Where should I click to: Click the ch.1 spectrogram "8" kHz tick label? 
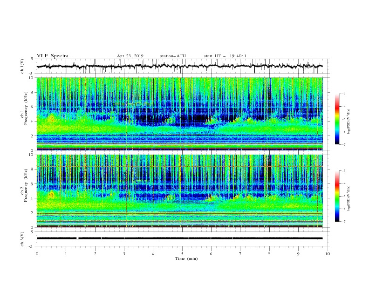(x=33, y=92)
